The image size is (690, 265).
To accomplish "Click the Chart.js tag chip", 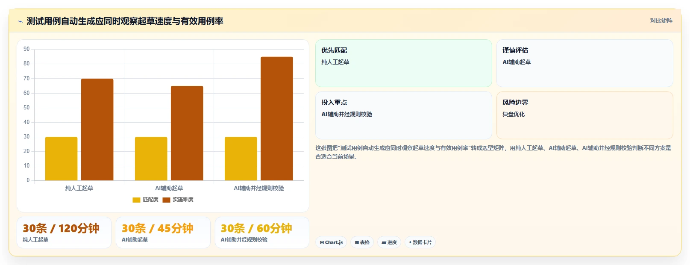I will point(331,242).
